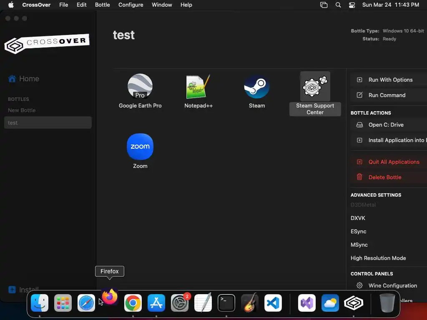Click the Delete Bottle trash icon
The image size is (427, 320).
[x=359, y=177]
